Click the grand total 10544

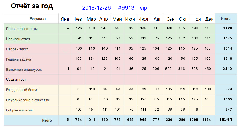(x=226, y=119)
